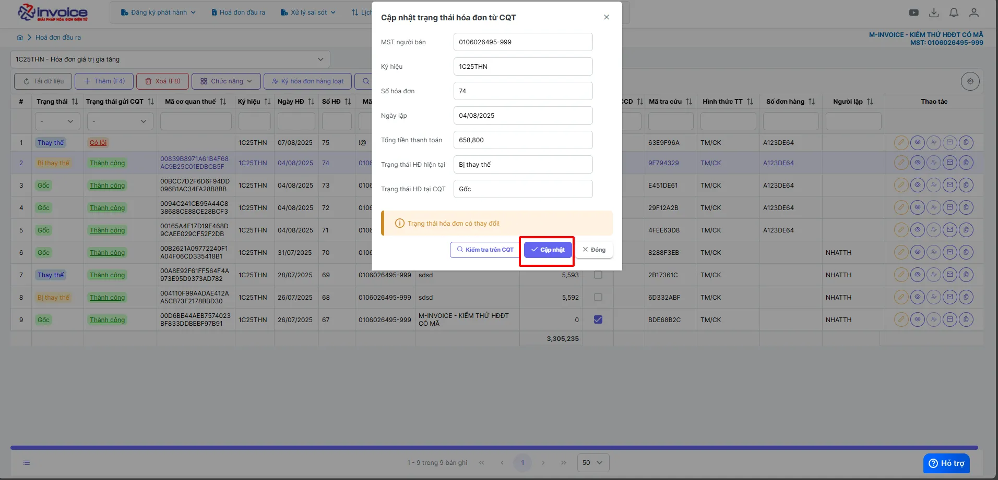Click the notification bell icon
Image resolution: width=998 pixels, height=480 pixels.
[x=954, y=13]
